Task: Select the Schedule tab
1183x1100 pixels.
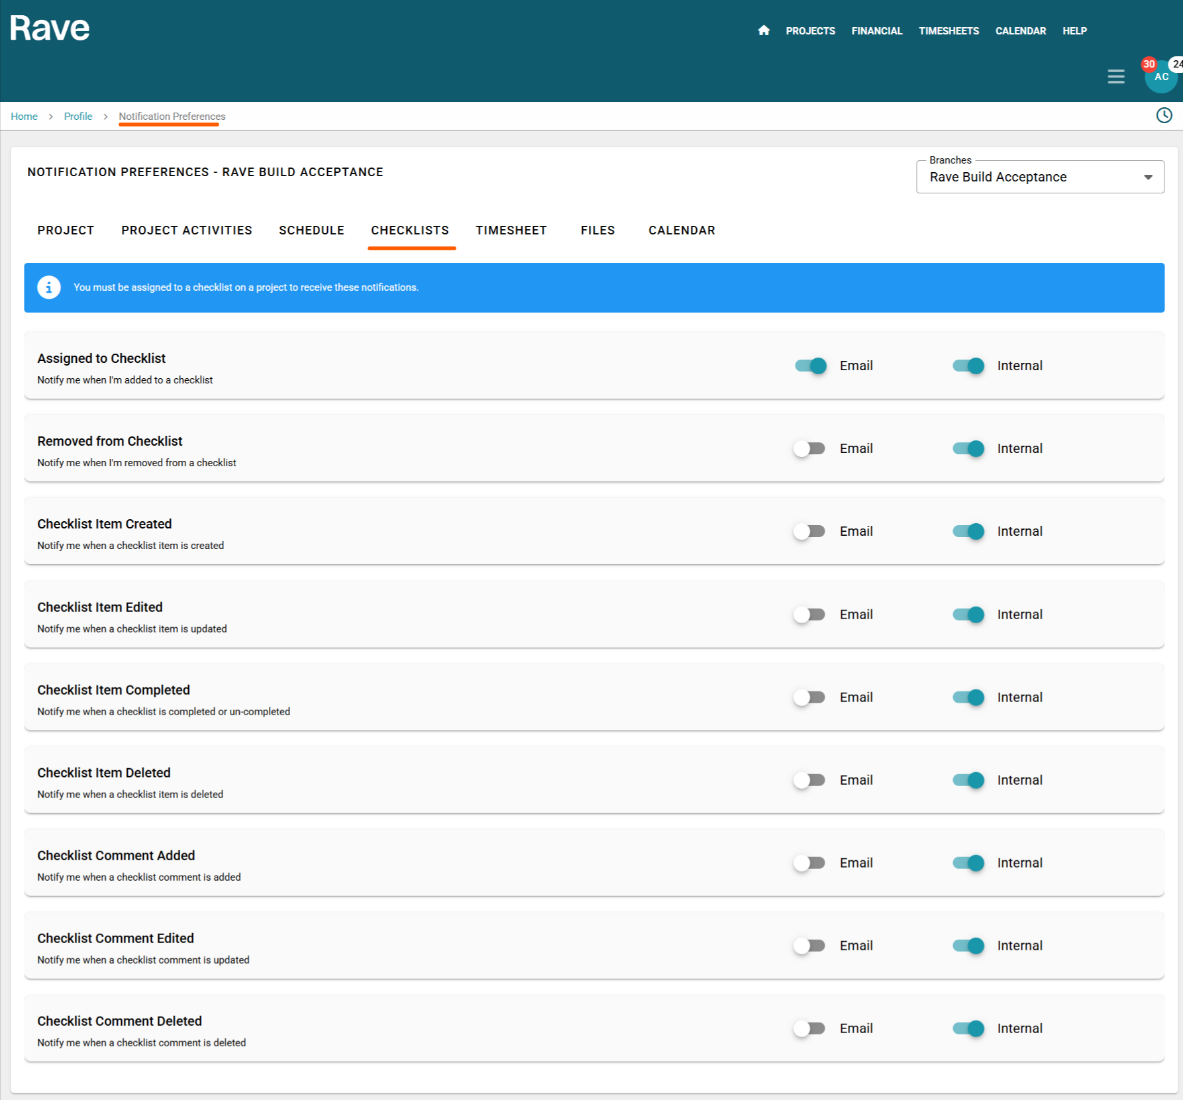Action: (x=311, y=230)
